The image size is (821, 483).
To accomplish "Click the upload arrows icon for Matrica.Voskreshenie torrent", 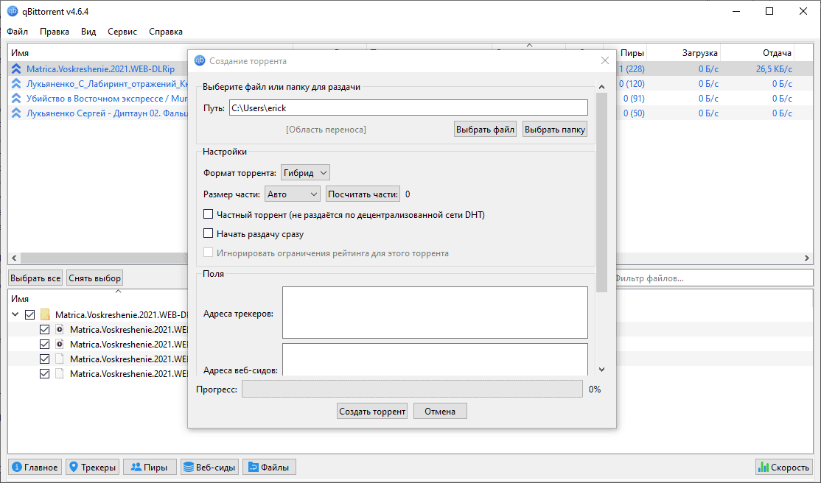I will pos(16,68).
